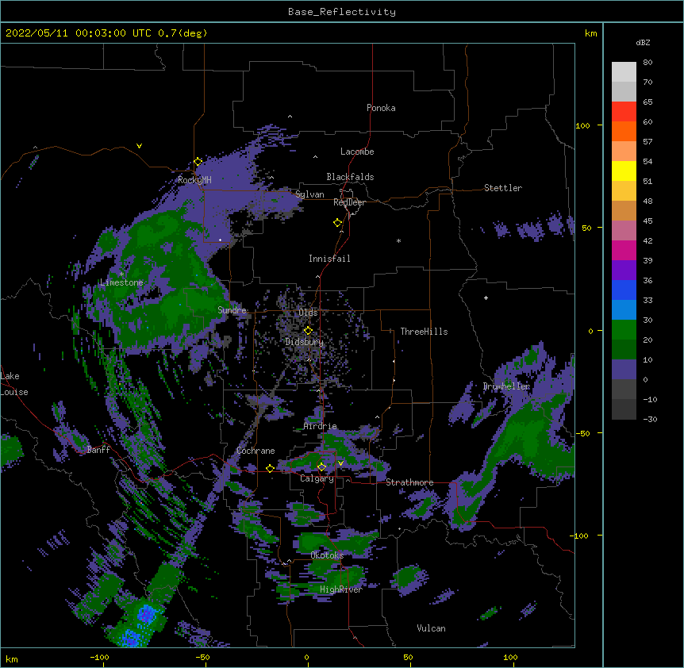Select the purple swatch between 39 and 36
684x668 pixels.
624,271
